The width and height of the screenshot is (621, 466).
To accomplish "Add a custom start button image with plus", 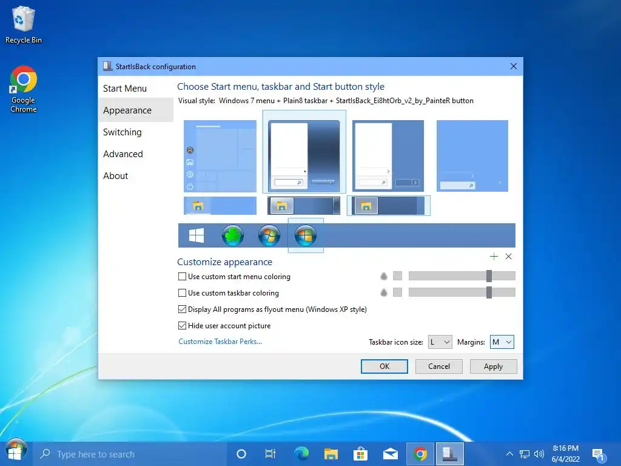I will [494, 257].
